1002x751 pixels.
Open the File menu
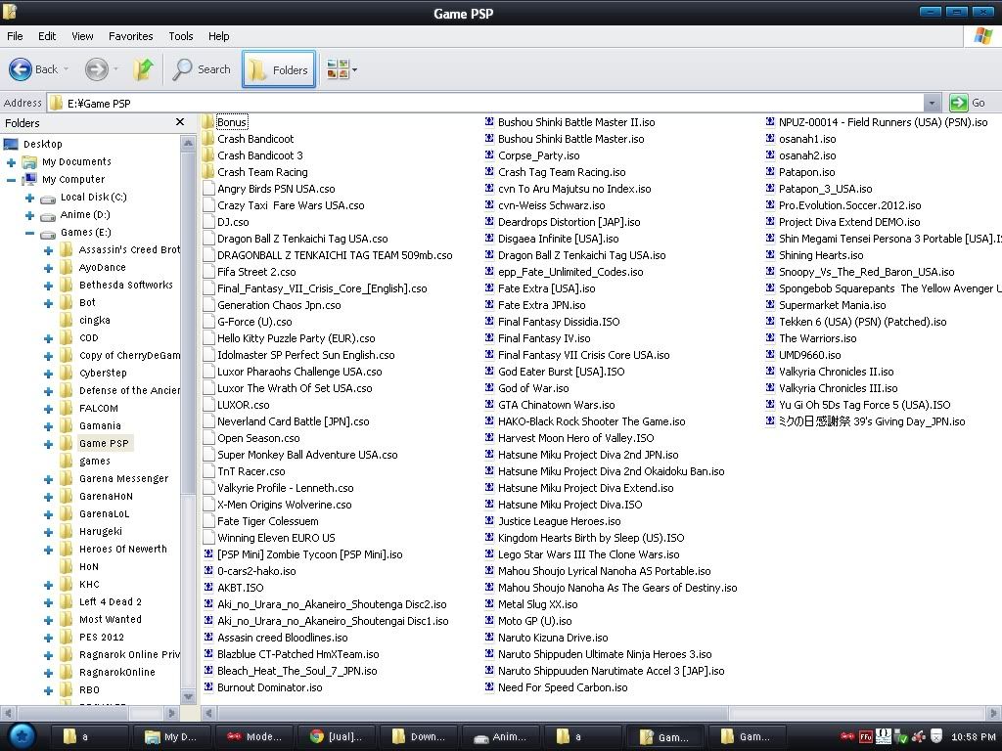click(x=15, y=36)
